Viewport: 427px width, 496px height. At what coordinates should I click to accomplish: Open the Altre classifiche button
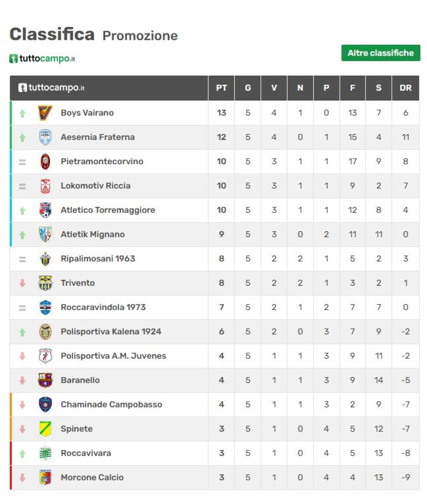coord(380,53)
